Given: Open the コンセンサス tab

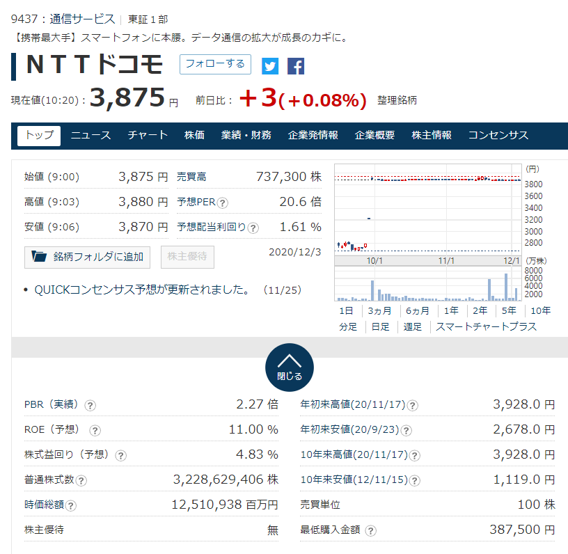Looking at the screenshot, I should pos(498,136).
